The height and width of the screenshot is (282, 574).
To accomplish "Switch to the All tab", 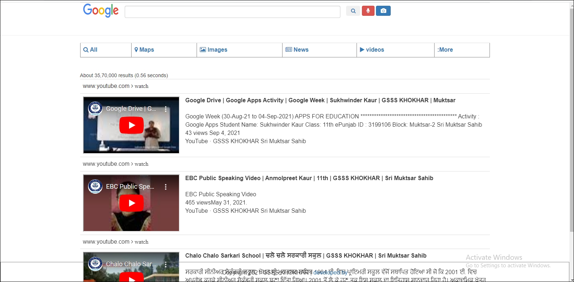I will pyautogui.click(x=91, y=50).
